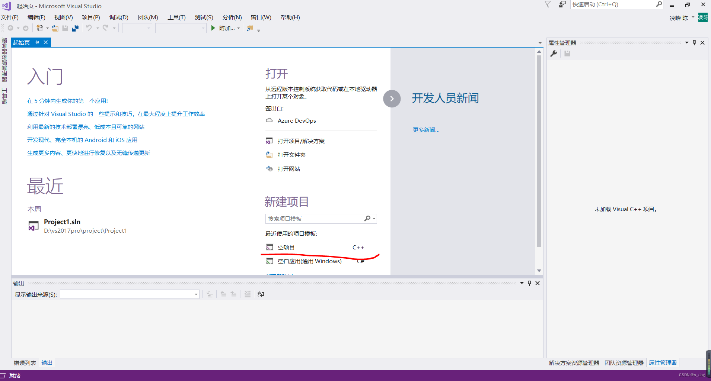Close the Output panel
This screenshot has height=381, width=711.
coord(538,283)
